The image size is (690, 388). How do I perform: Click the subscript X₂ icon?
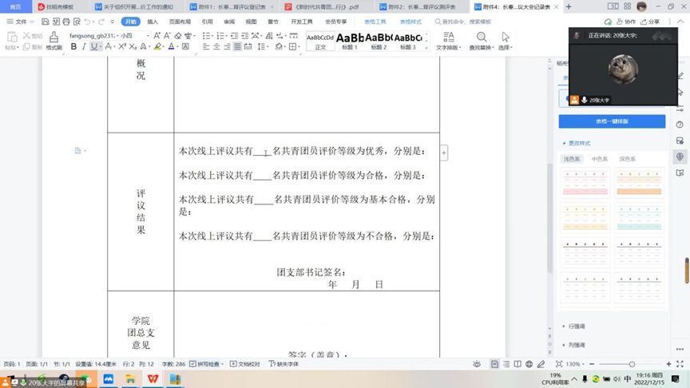tap(133, 46)
